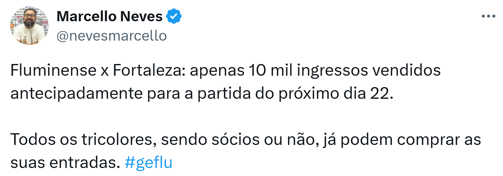Click the word "antecipadamente" in the tweet
Image resolution: width=503 pixels, height=176 pixels.
pos(77,93)
